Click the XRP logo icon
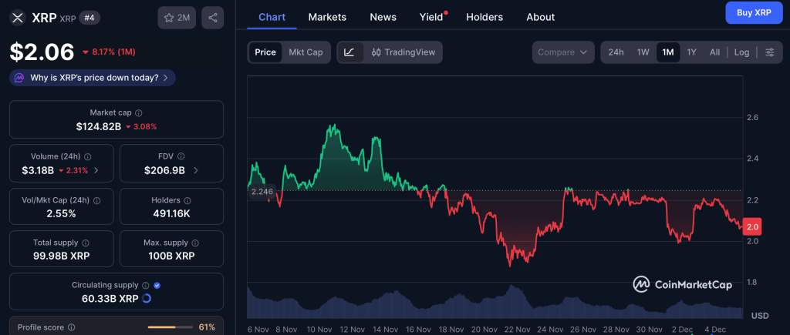 18,18
